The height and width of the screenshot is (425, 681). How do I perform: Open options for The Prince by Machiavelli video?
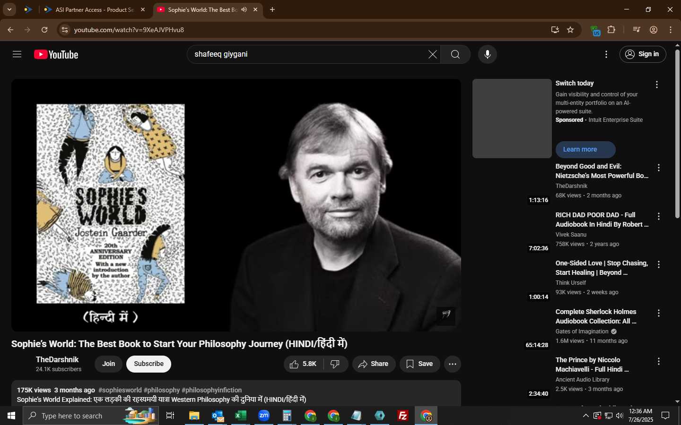(658, 361)
